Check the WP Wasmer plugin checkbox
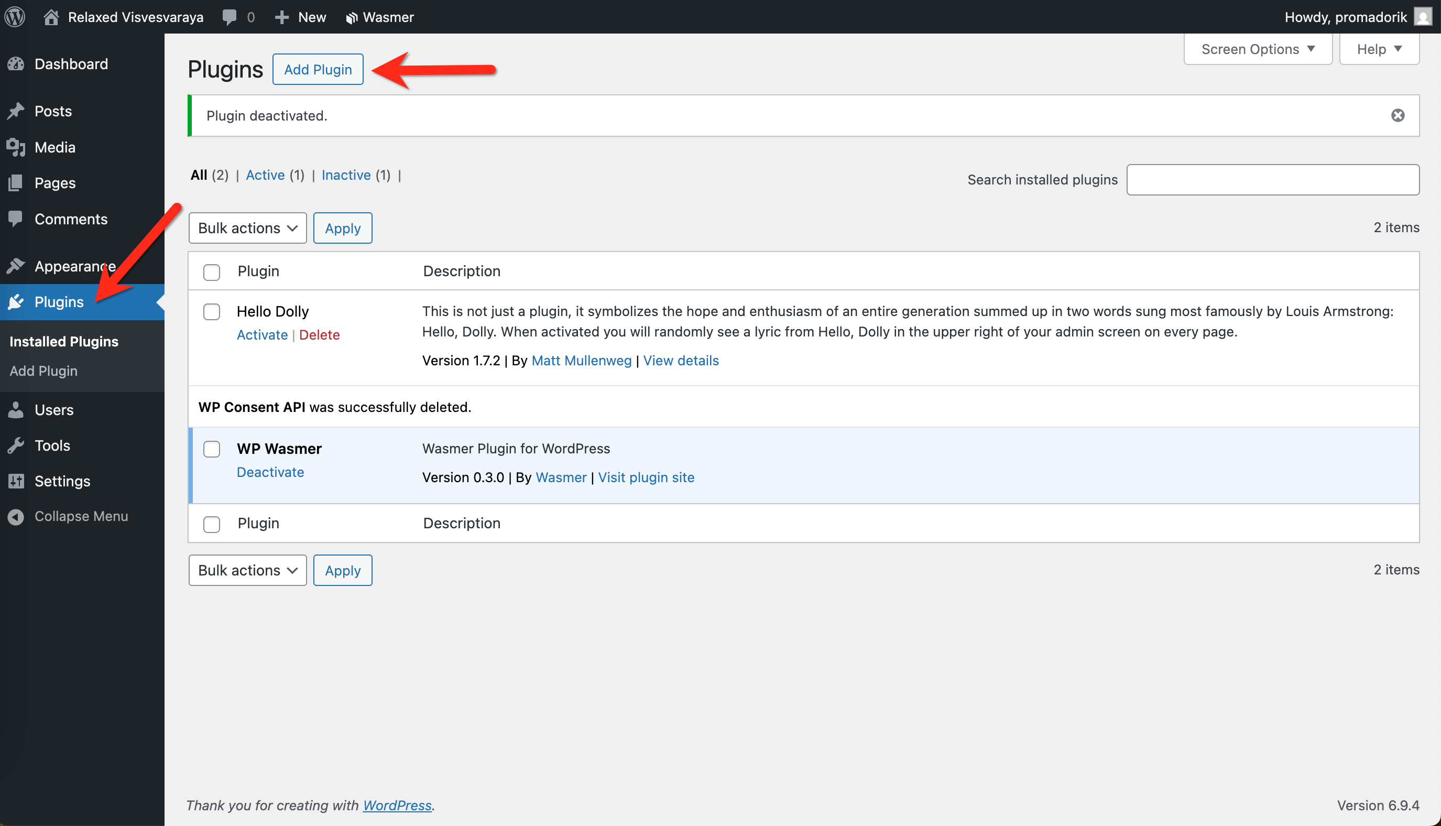Image resolution: width=1441 pixels, height=826 pixels. pyautogui.click(x=212, y=449)
